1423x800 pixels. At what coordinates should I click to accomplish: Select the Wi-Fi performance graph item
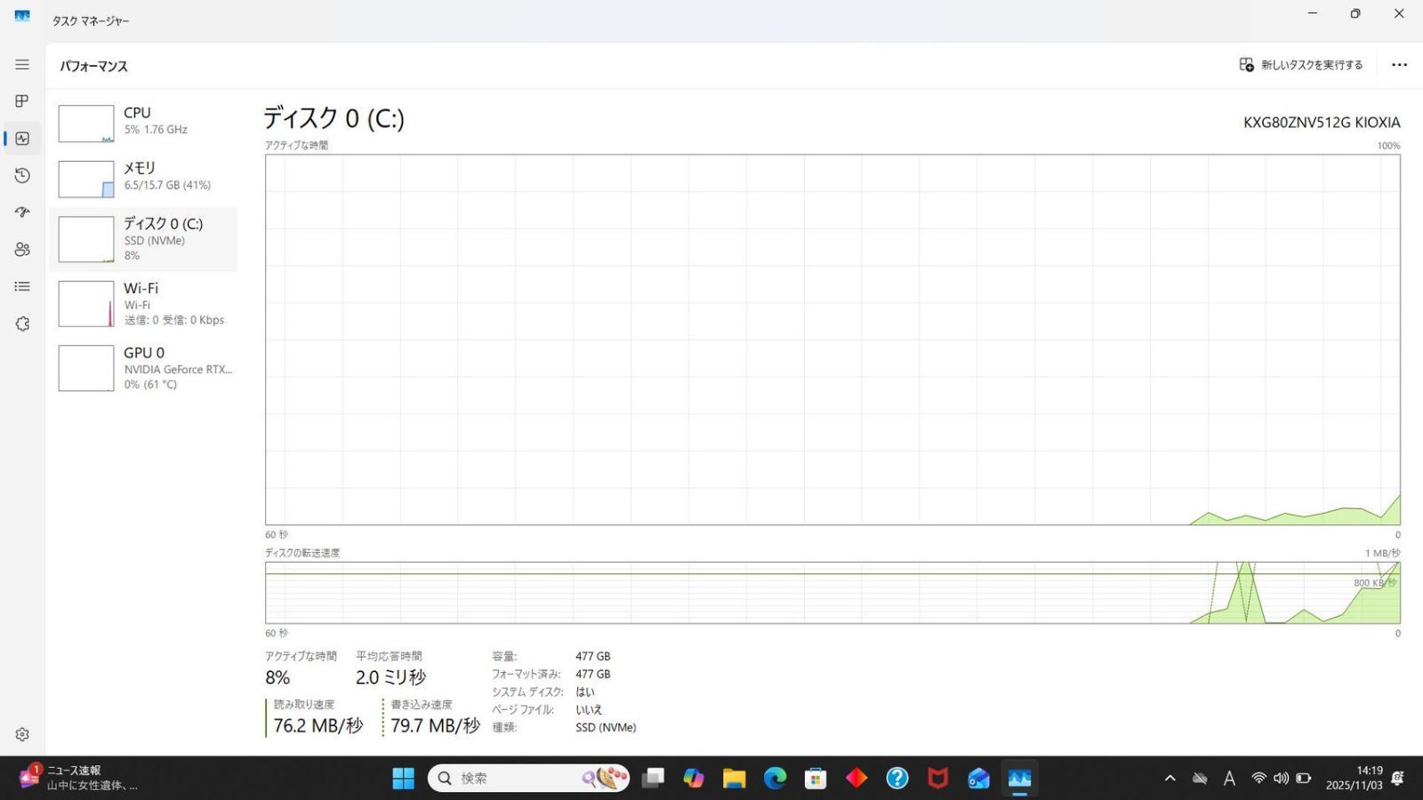point(143,304)
